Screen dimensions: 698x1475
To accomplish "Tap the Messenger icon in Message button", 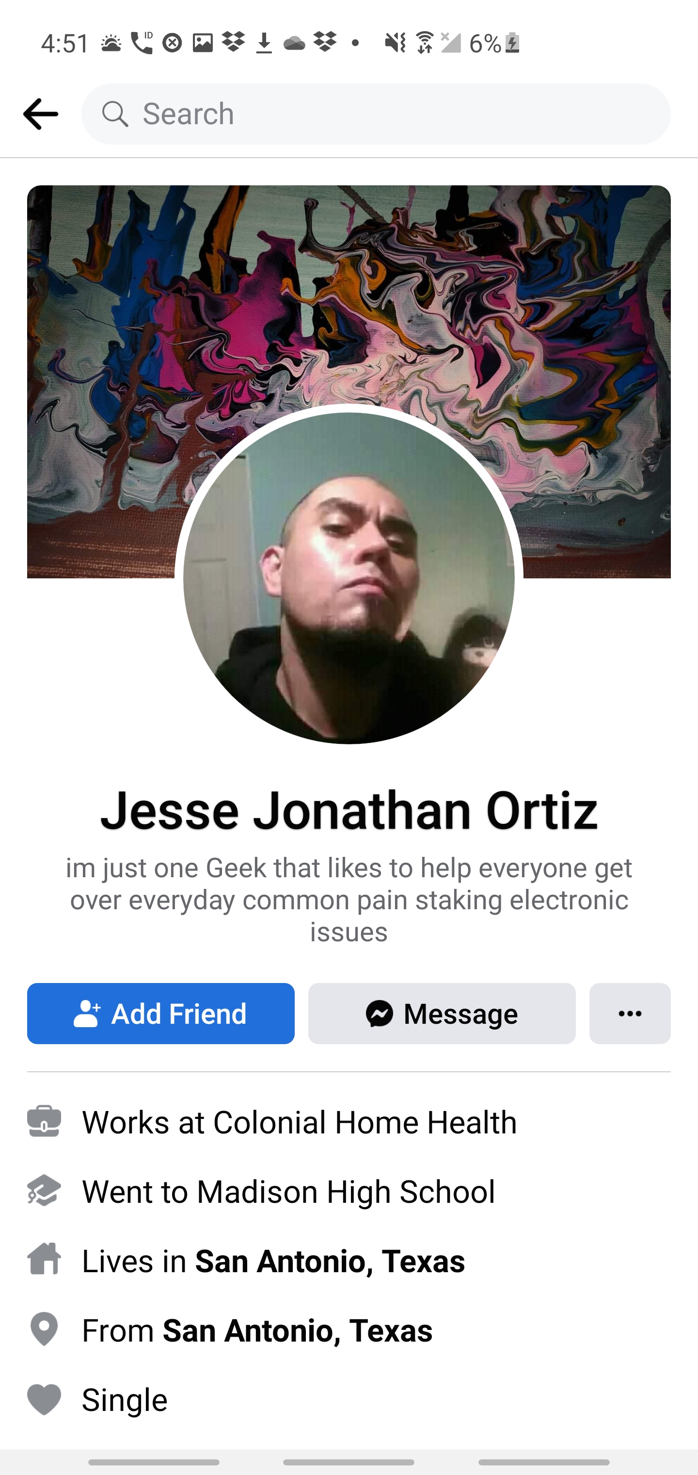I will tap(380, 1014).
